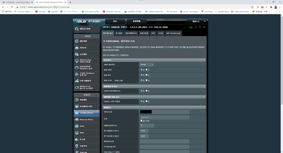
Task: Click the USB status icon at the header's right end
Action: (204, 27)
